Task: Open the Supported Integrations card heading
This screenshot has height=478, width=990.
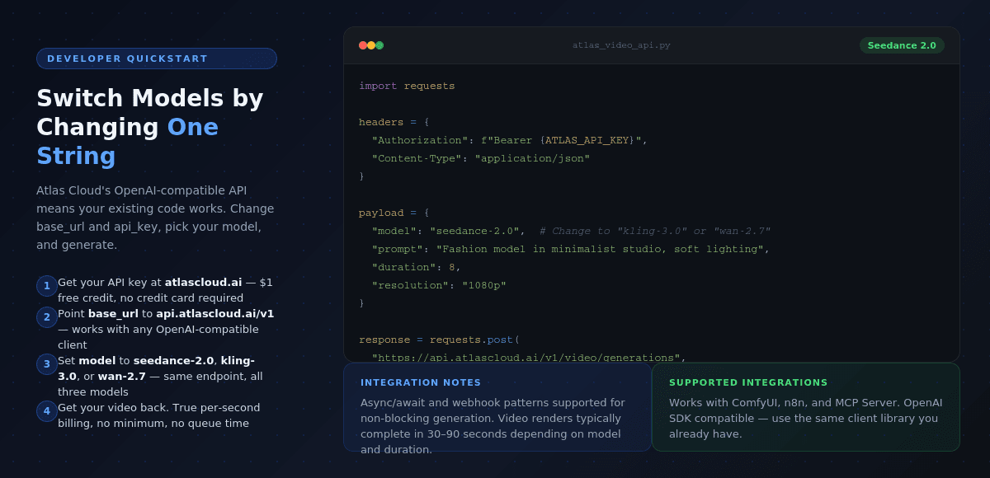Action: (748, 382)
